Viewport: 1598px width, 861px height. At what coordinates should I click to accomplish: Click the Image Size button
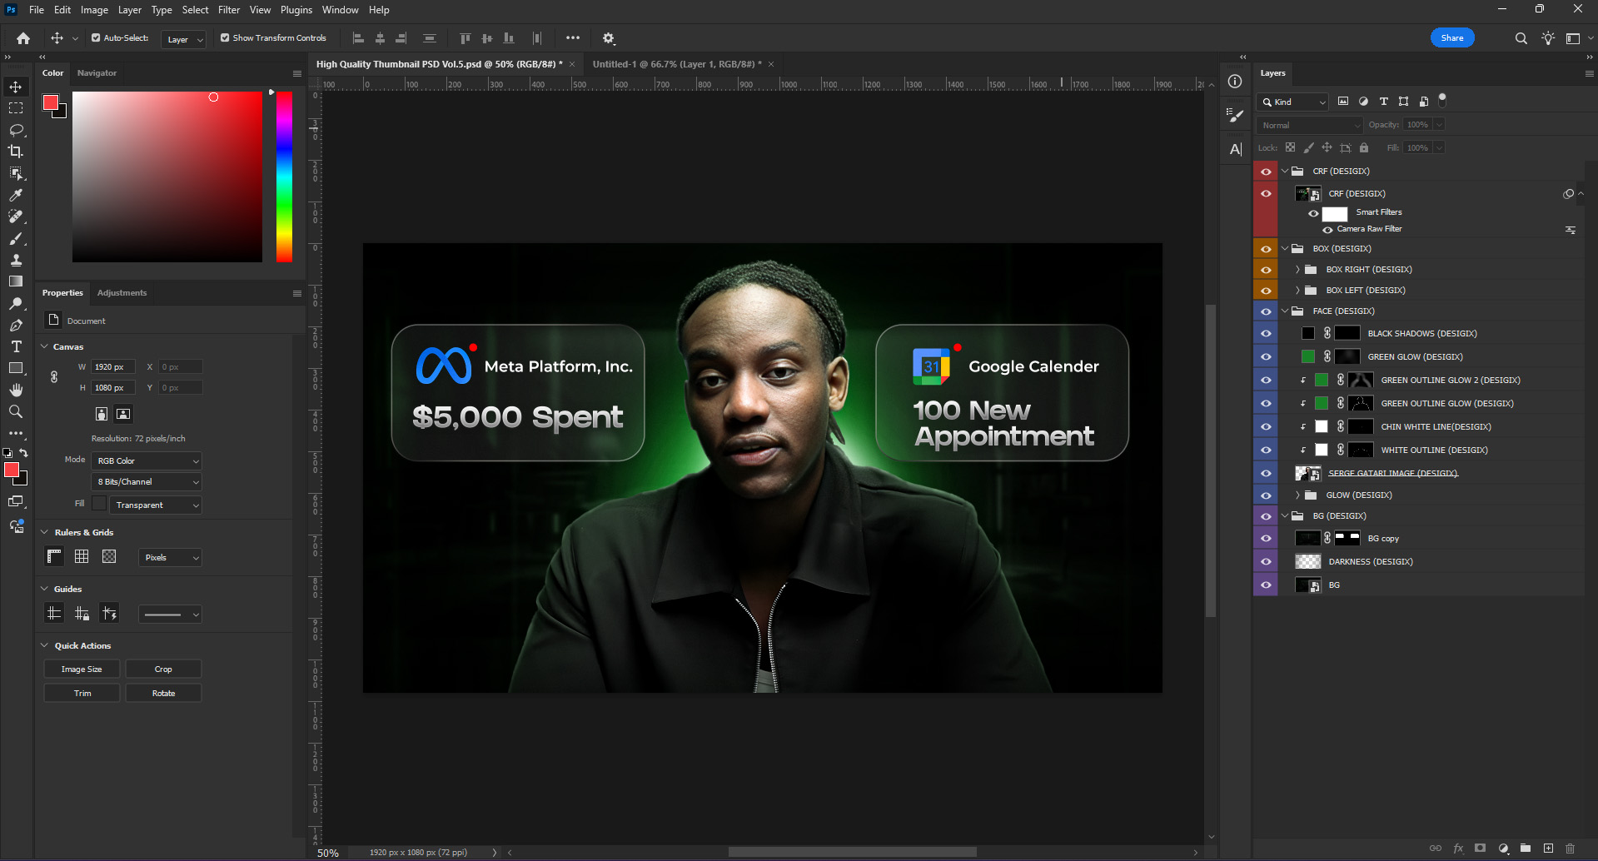click(x=82, y=669)
